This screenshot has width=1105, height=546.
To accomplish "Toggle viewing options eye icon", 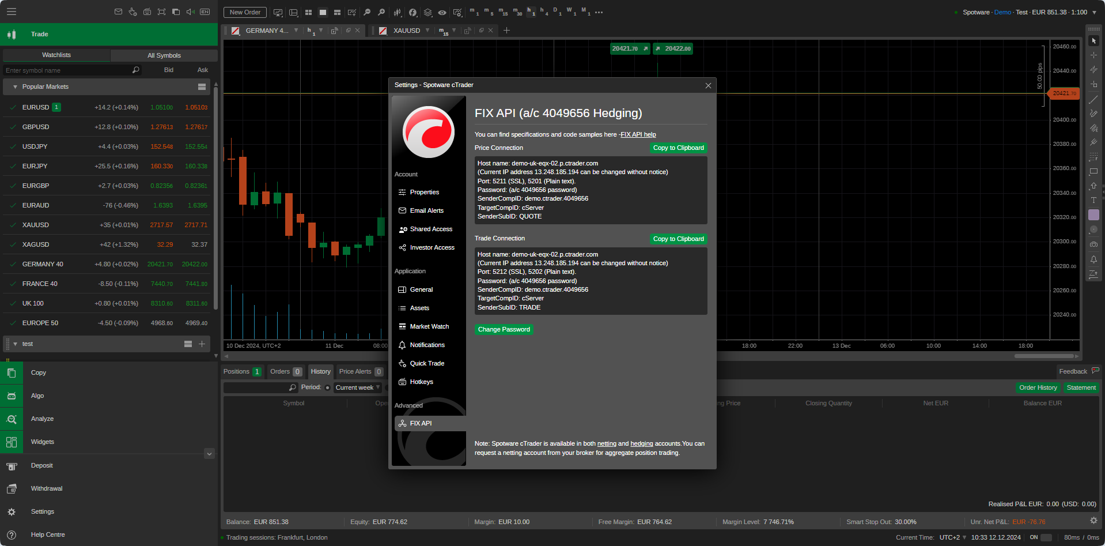I will click(x=442, y=12).
